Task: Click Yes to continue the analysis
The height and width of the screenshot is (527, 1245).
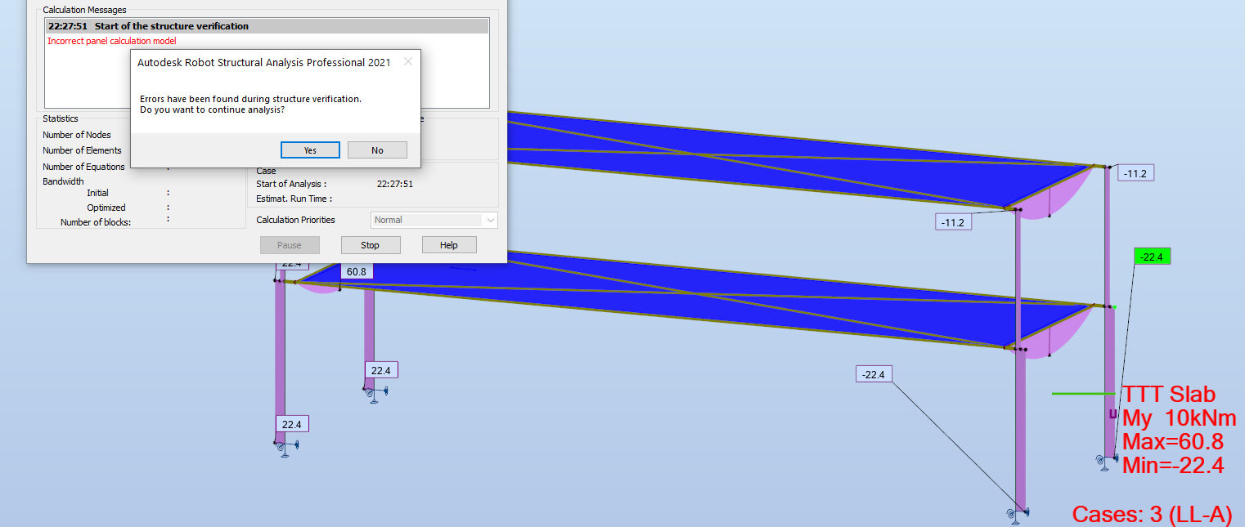Action: tap(310, 150)
